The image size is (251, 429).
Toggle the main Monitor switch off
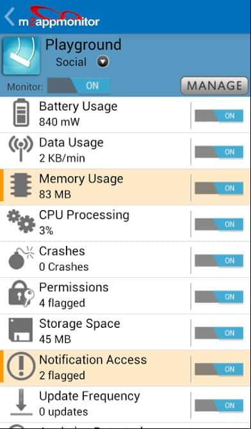click(x=79, y=86)
